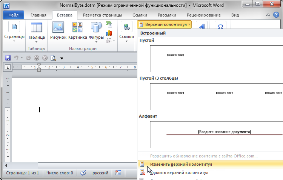Open the Shapes (Фигуры) gallery
Viewport: 283px width, 180px height.
coord(96,32)
